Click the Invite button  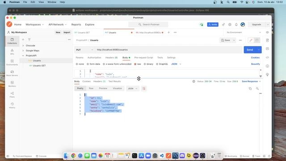[x=213, y=25]
